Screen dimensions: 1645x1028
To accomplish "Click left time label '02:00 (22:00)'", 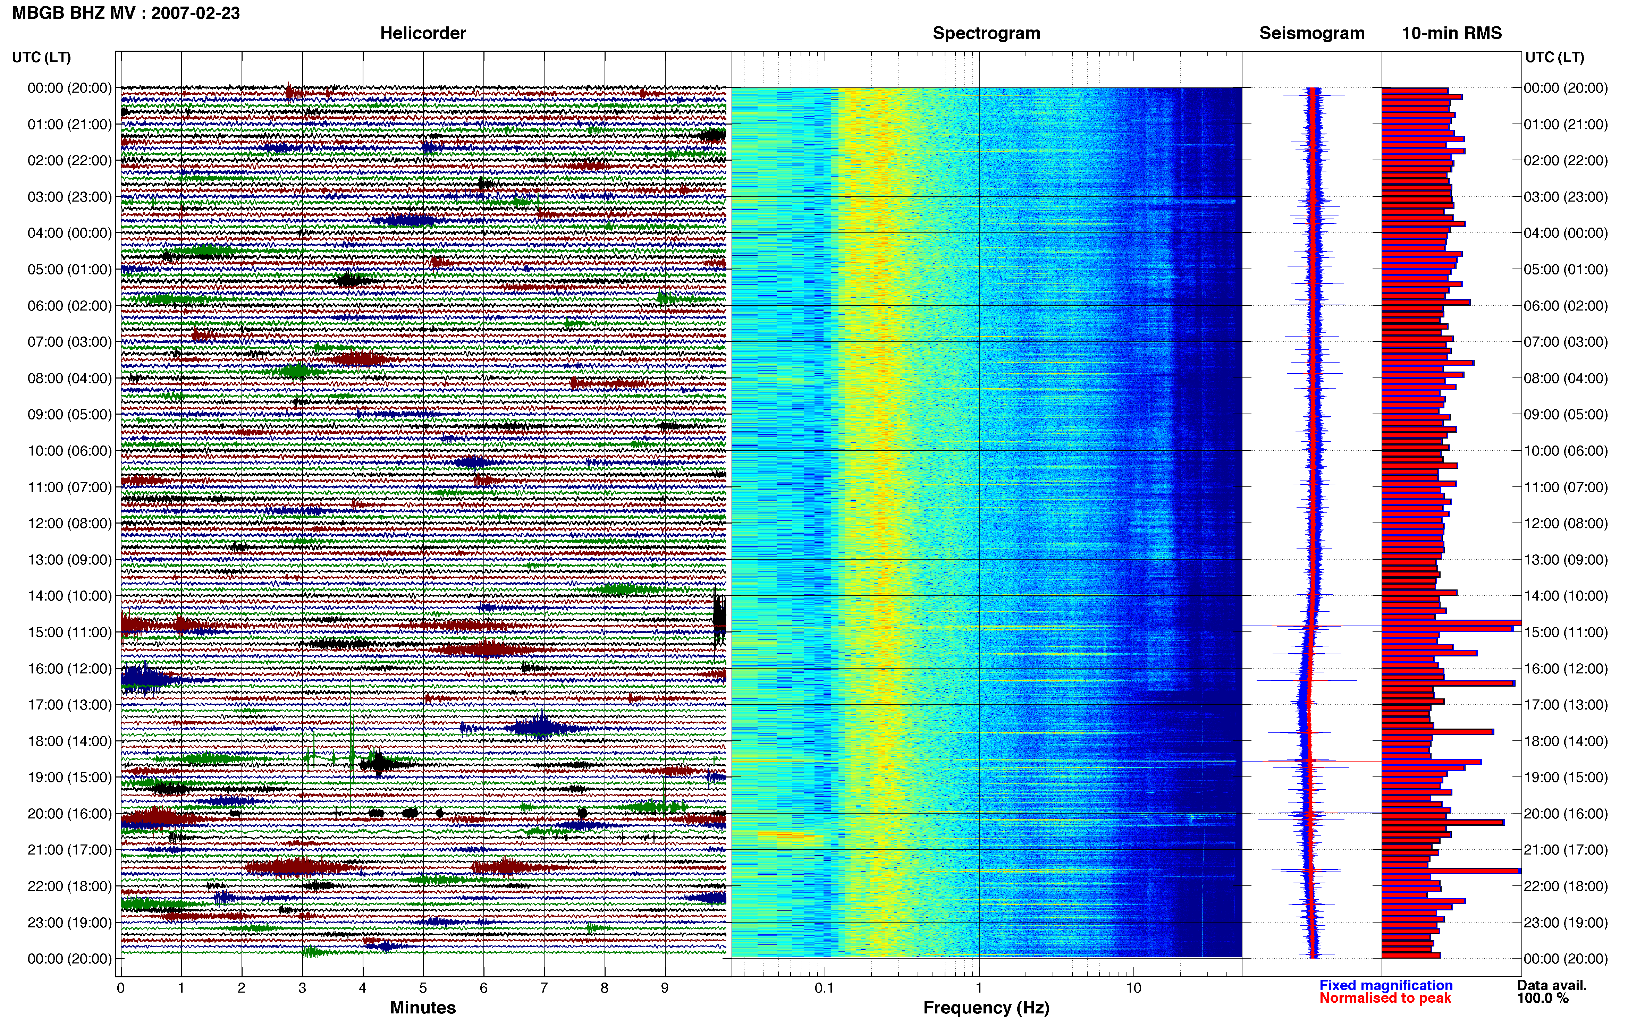I will pyautogui.click(x=69, y=160).
